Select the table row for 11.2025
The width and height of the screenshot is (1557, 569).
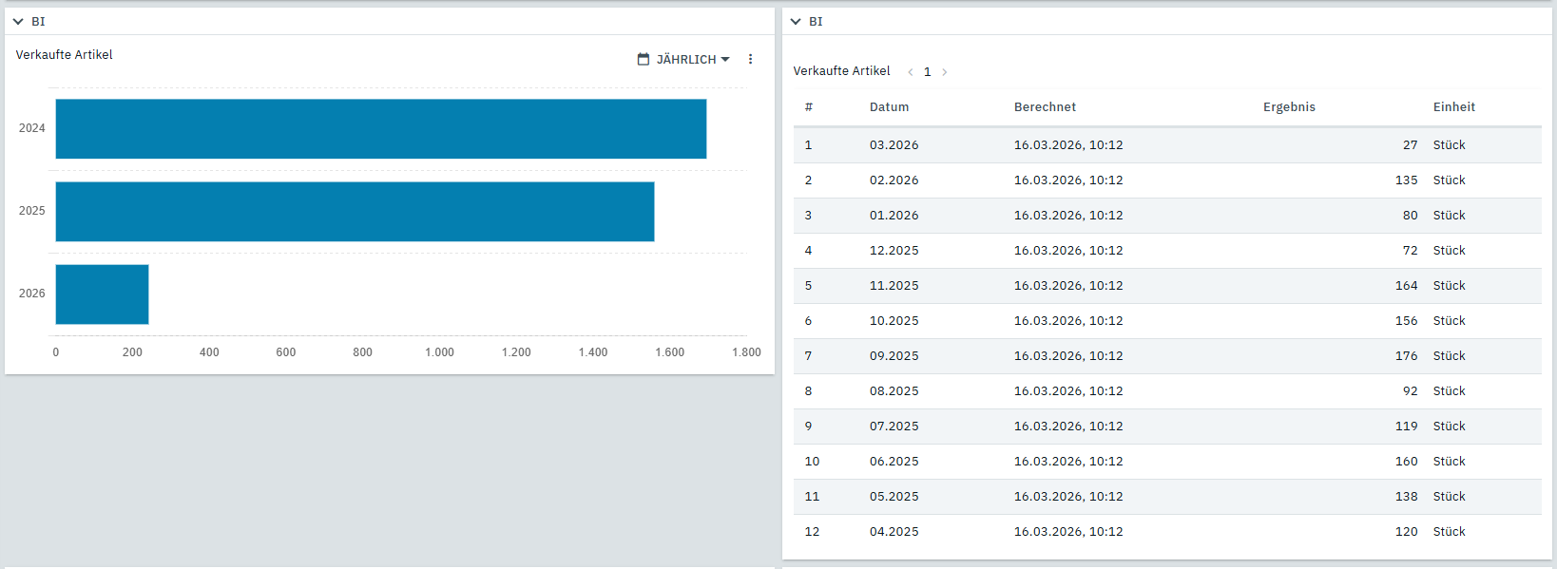[1166, 286]
